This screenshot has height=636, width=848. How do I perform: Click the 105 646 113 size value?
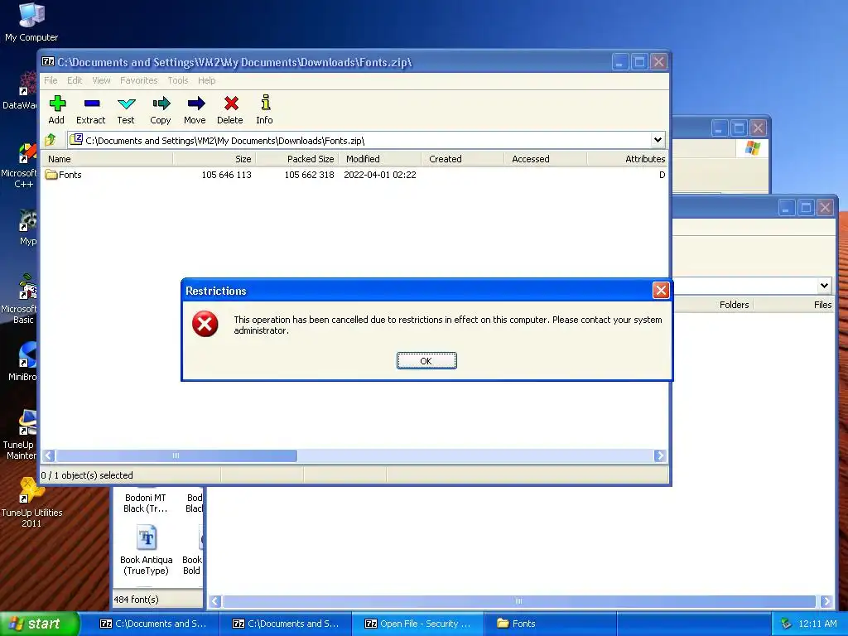227,175
